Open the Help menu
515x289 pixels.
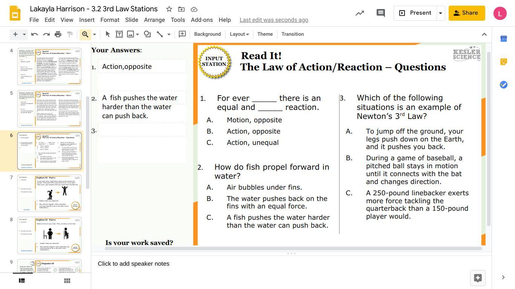225,20
